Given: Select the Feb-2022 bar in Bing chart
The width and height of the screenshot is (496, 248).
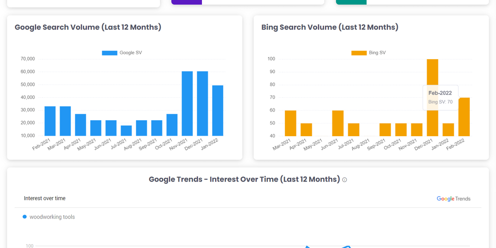Looking at the screenshot, I should coord(464,117).
